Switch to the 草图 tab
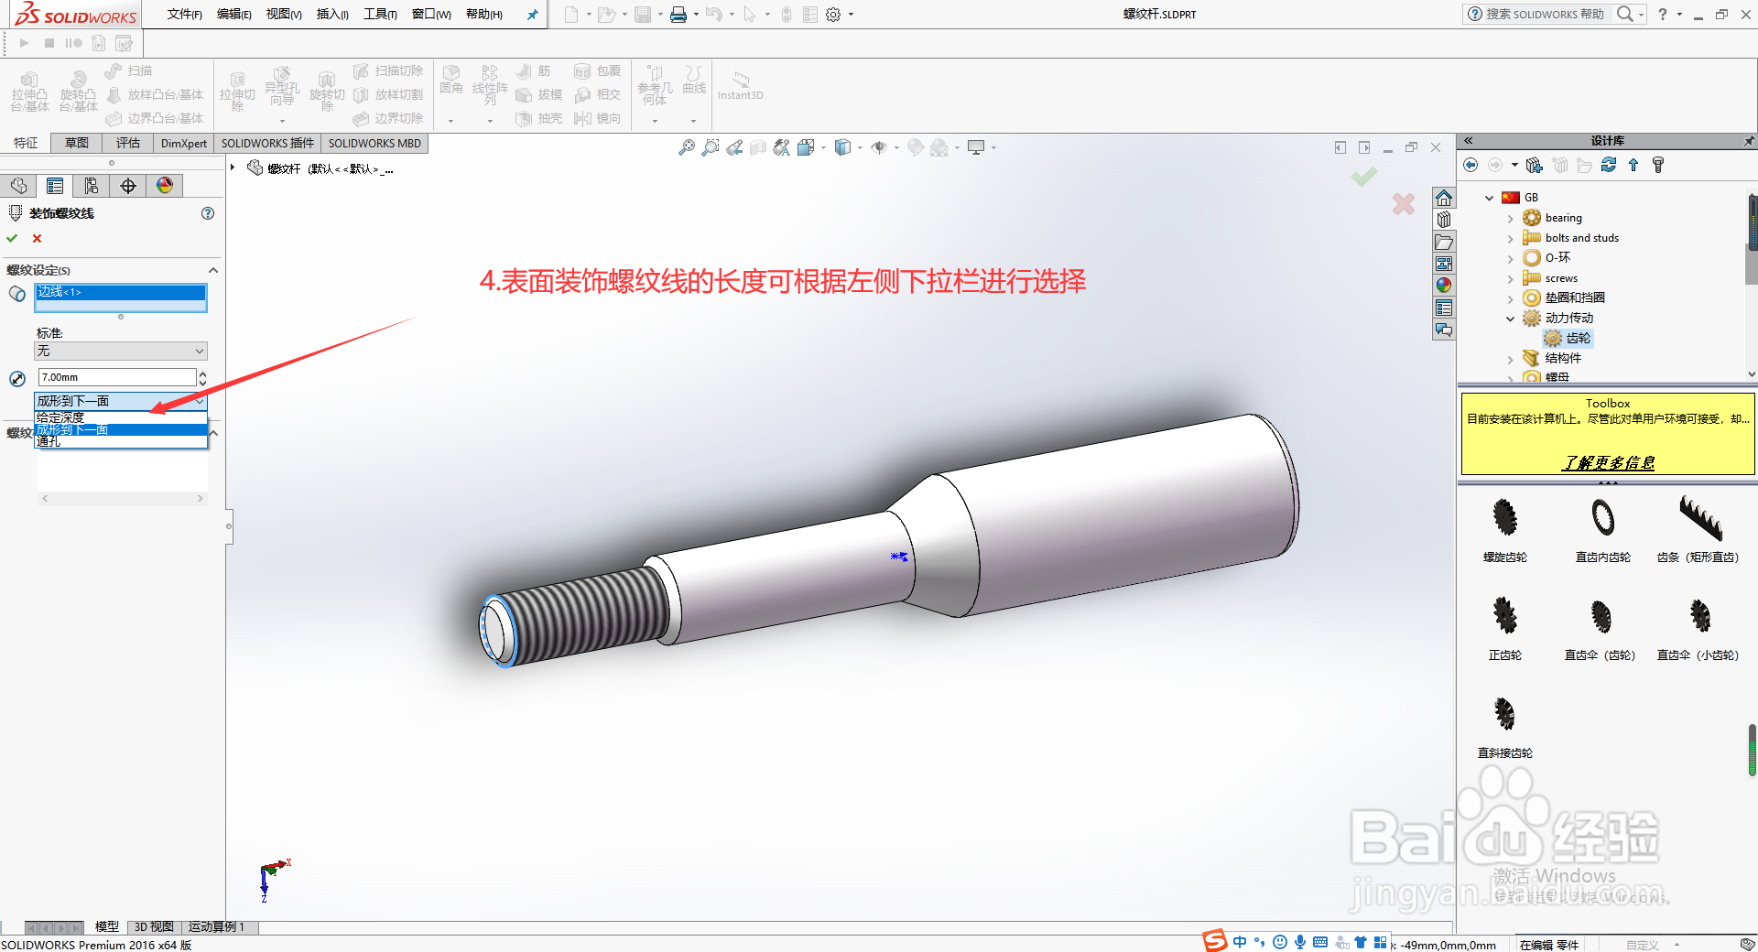The image size is (1758, 952). [77, 143]
